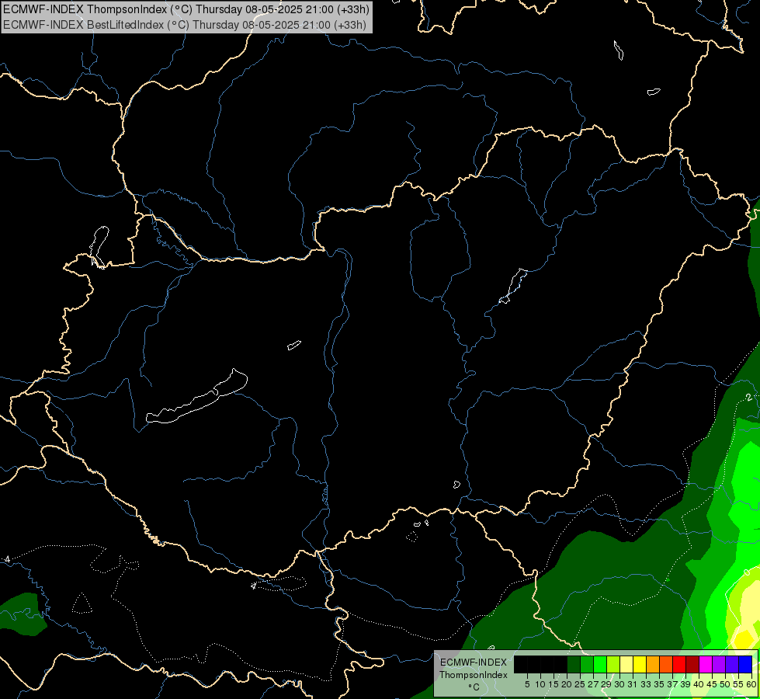This screenshot has height=699, width=760.
Task: Click the indigo 50–55 legend swatch
Action: point(731,665)
